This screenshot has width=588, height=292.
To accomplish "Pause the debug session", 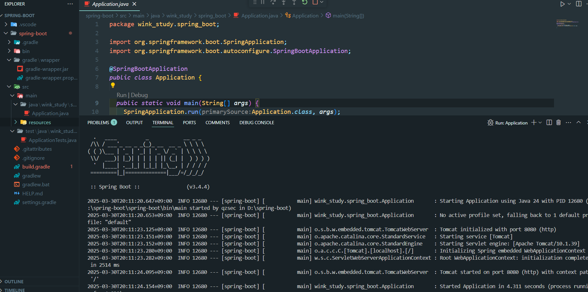I will coord(263,2).
